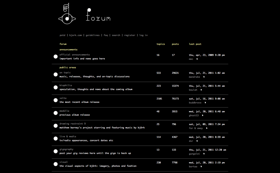Viewport: 280px width, 173px height.
Task: Go to latest post icon beside bartaa
Action: [x=201, y=166]
